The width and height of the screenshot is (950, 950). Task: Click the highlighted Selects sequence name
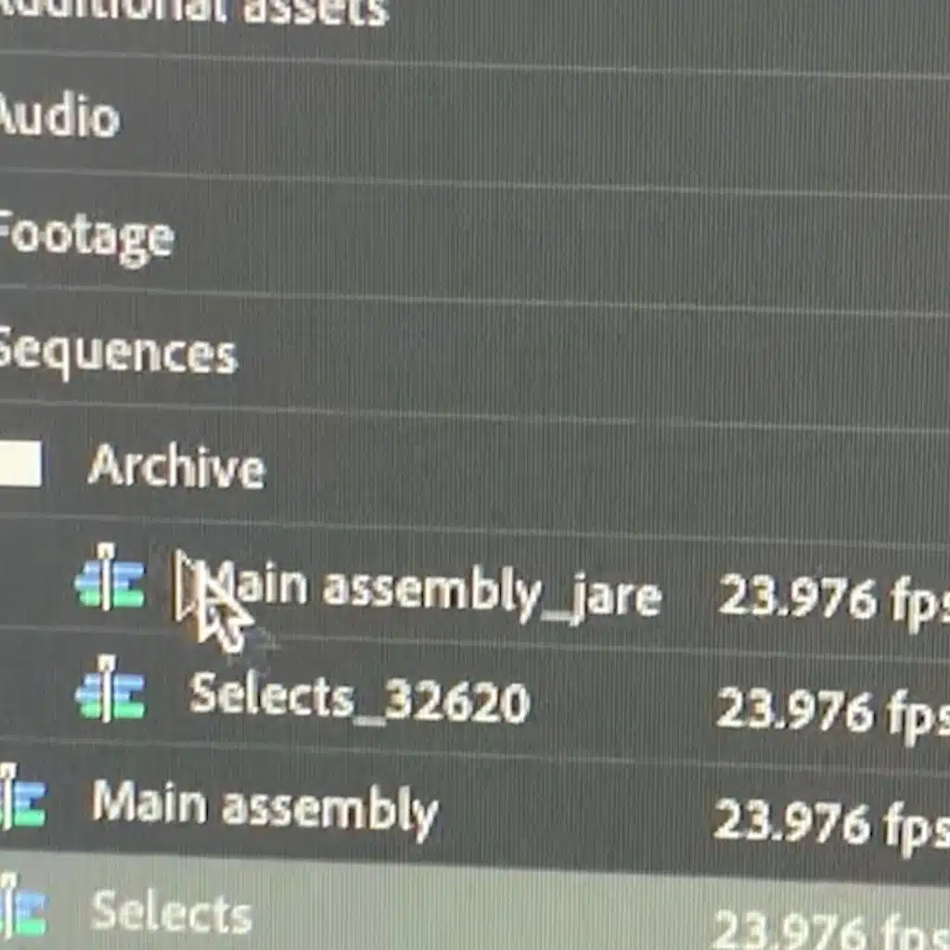pos(172,911)
